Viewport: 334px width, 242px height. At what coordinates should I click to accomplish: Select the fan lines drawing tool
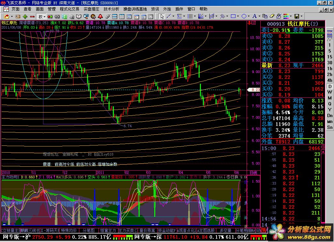pyautogui.click(x=201, y=16)
